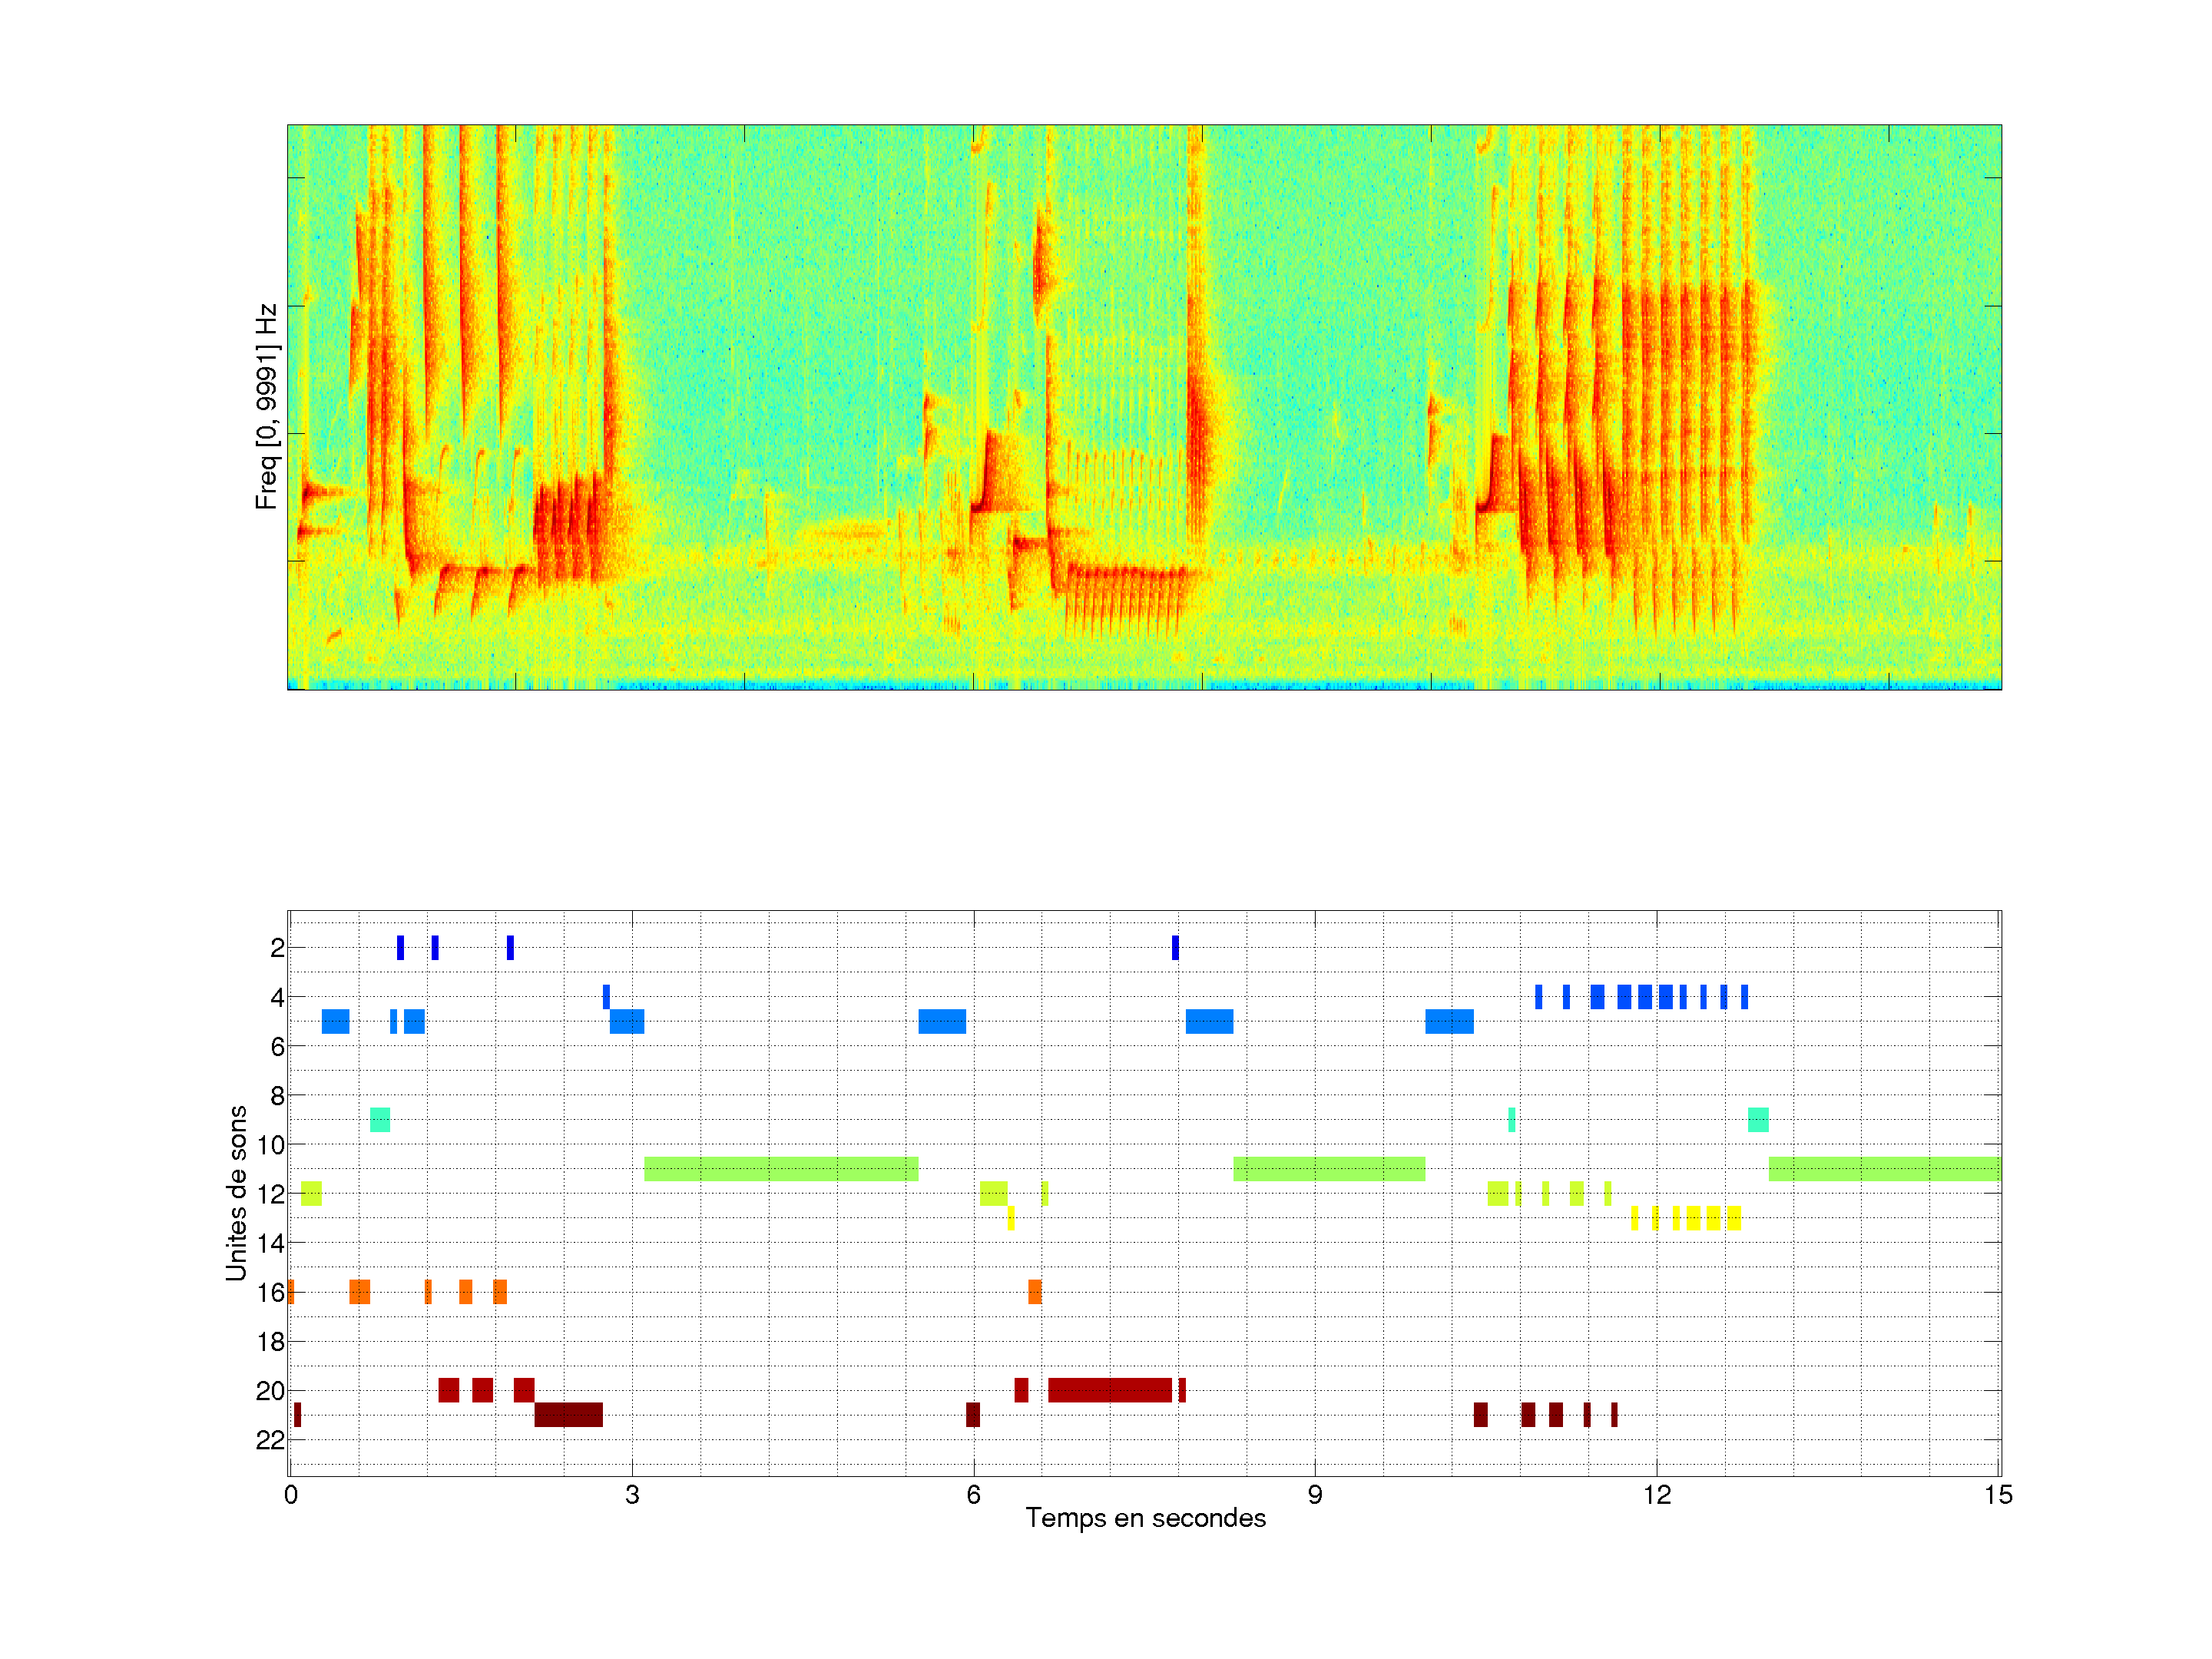2212x1659 pixels.
Task: Click the long dark red bar in row 20
Action: click(1109, 1389)
